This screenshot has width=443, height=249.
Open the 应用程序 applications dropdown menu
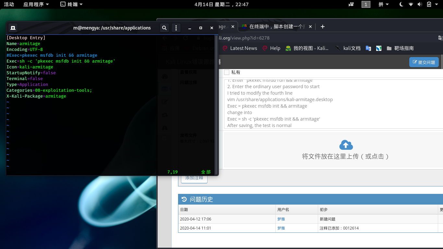point(36,4)
